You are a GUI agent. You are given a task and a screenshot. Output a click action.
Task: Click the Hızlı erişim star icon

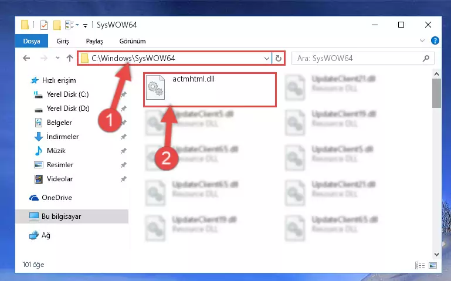(x=35, y=80)
